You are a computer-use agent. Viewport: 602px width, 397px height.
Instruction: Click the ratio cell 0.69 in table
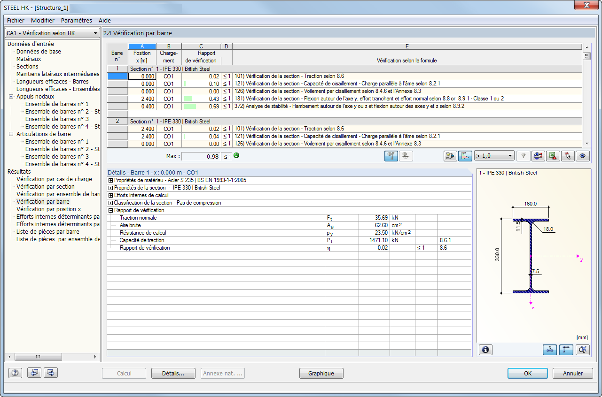coord(201,107)
